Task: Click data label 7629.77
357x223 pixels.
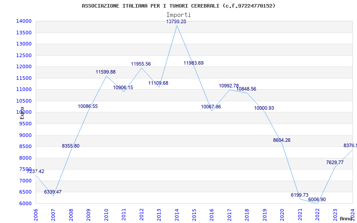Action: point(335,162)
